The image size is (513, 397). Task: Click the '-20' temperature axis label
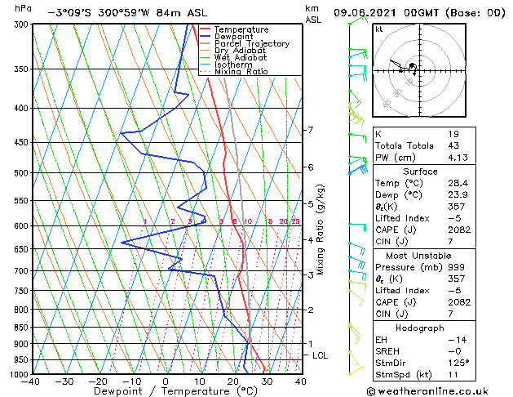[x=98, y=381]
